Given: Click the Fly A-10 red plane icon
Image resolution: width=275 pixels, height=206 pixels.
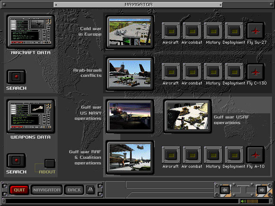Looking at the screenshot, I should tap(255, 155).
